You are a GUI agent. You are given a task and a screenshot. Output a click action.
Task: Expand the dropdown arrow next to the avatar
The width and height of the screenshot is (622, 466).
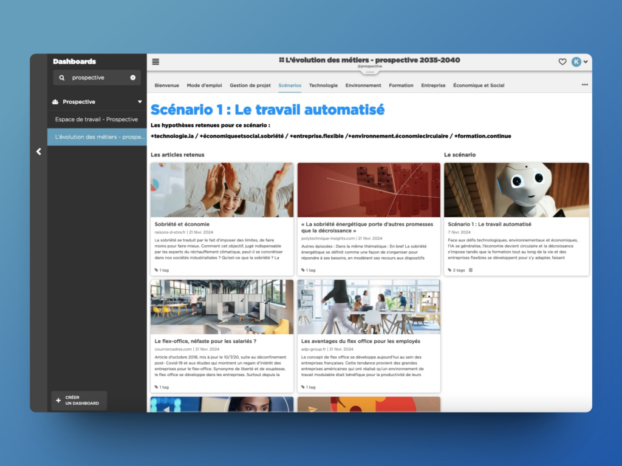pyautogui.click(x=586, y=62)
